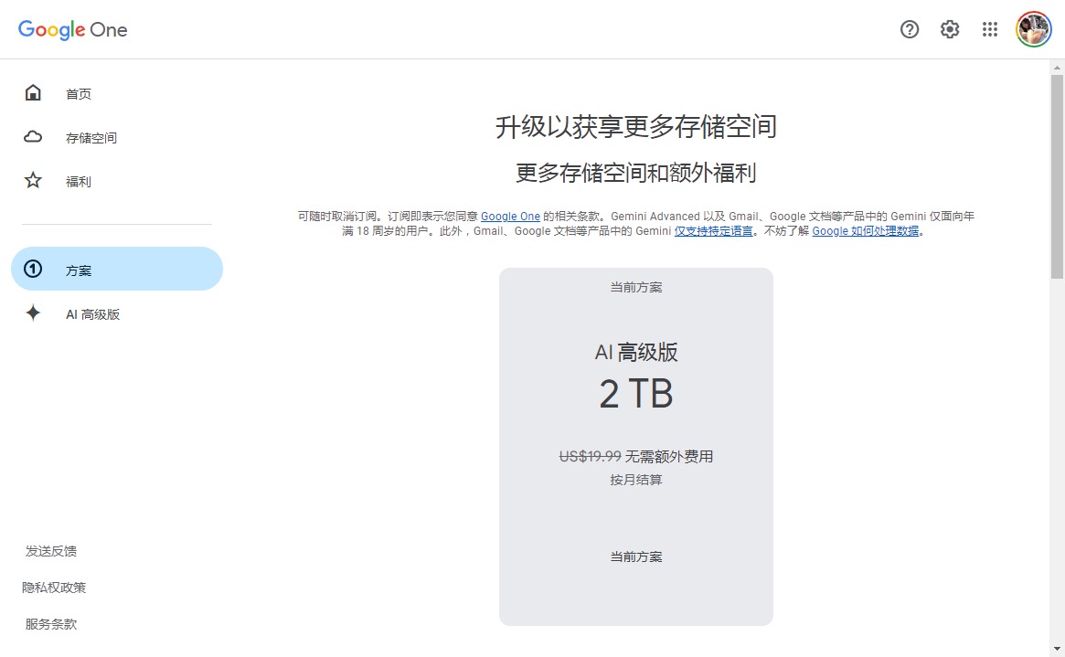Select the circled 1 plans icon

click(33, 270)
